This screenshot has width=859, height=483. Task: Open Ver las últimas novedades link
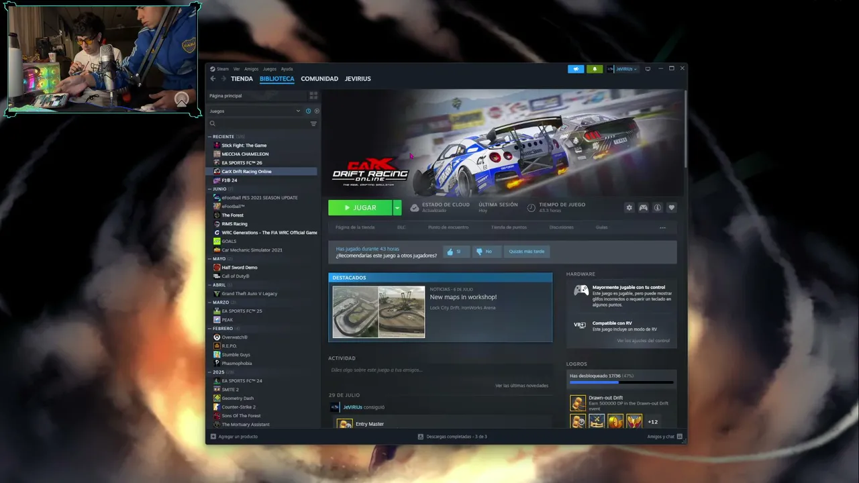tap(521, 386)
